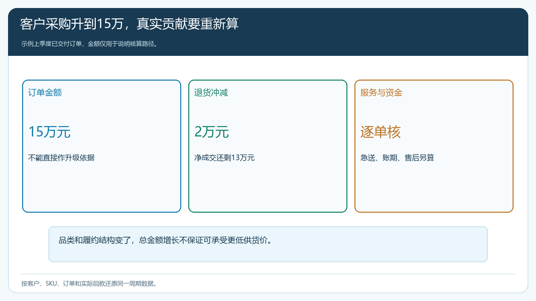
Task: Click the 订单金额 card heading
Action: [45, 93]
